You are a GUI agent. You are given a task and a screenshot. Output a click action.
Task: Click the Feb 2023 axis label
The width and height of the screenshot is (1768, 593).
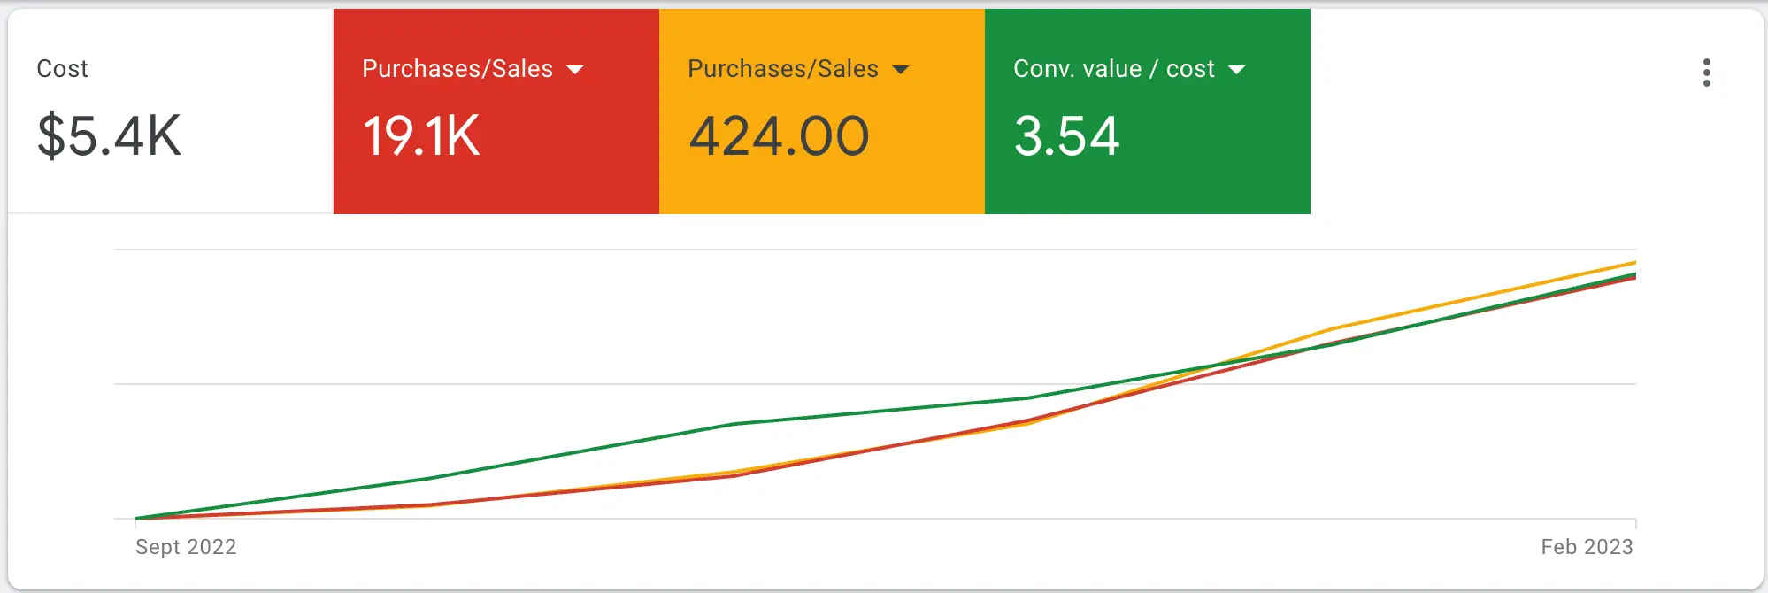1587,547
